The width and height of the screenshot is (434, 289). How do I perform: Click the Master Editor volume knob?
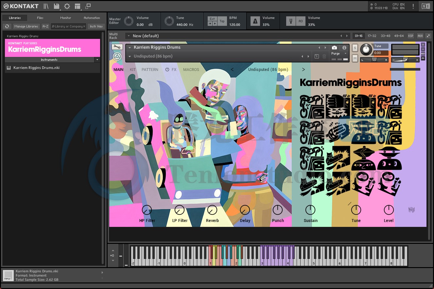129,21
